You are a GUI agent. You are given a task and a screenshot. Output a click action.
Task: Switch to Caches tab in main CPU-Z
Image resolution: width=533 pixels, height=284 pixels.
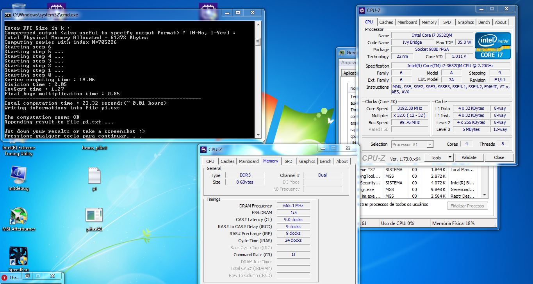386,22
